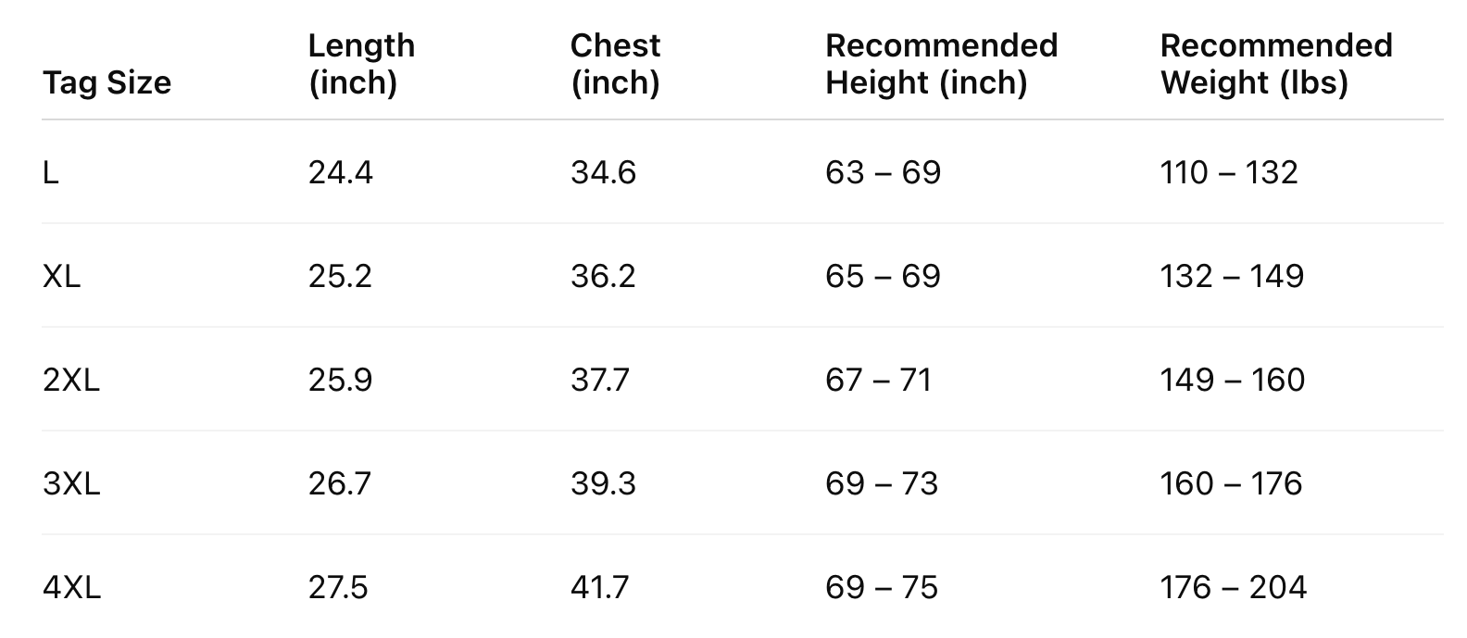Click the 160 – 176 weight range
1467x638 pixels.
pos(1231,483)
